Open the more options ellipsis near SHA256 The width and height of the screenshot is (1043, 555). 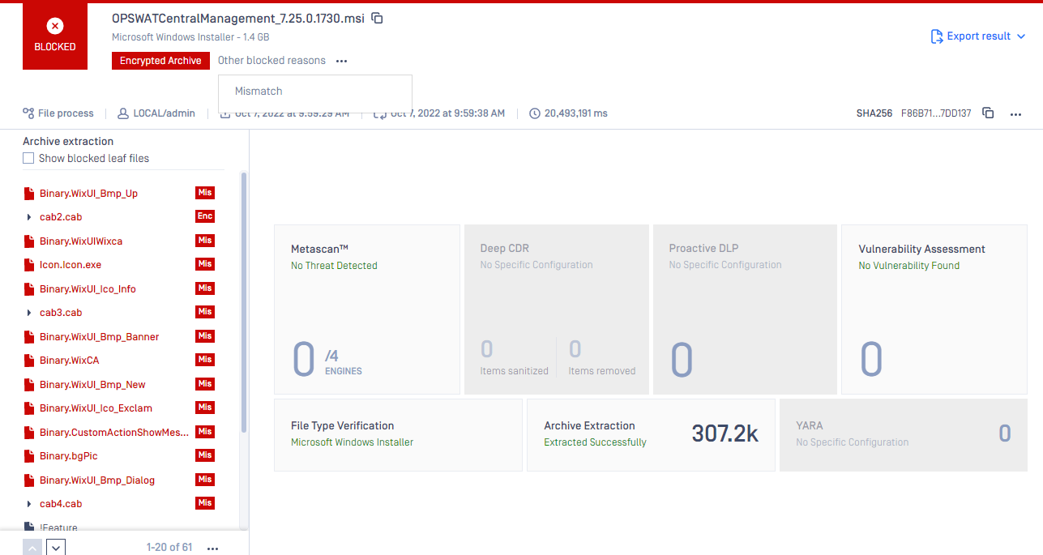pos(1015,114)
